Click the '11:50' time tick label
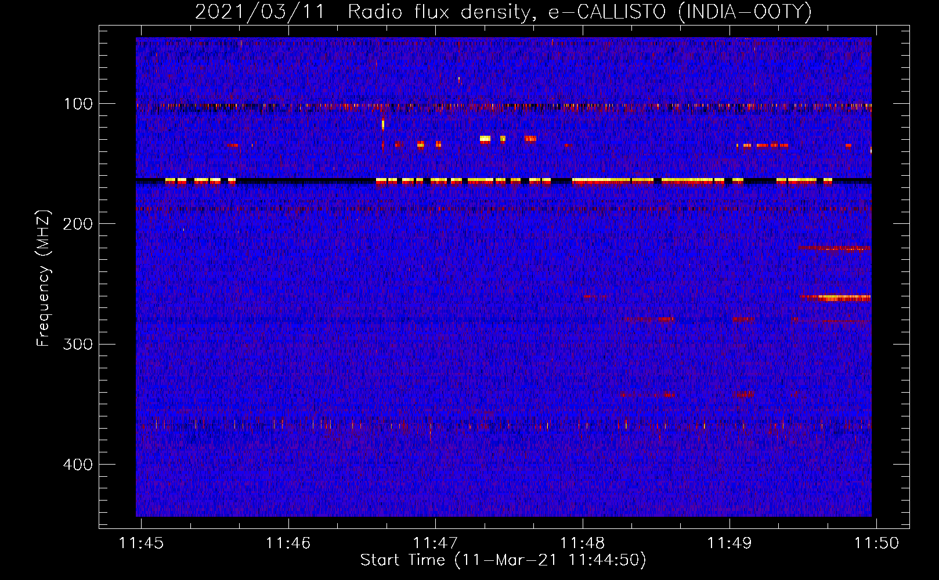Image resolution: width=939 pixels, height=580 pixels. point(876,543)
